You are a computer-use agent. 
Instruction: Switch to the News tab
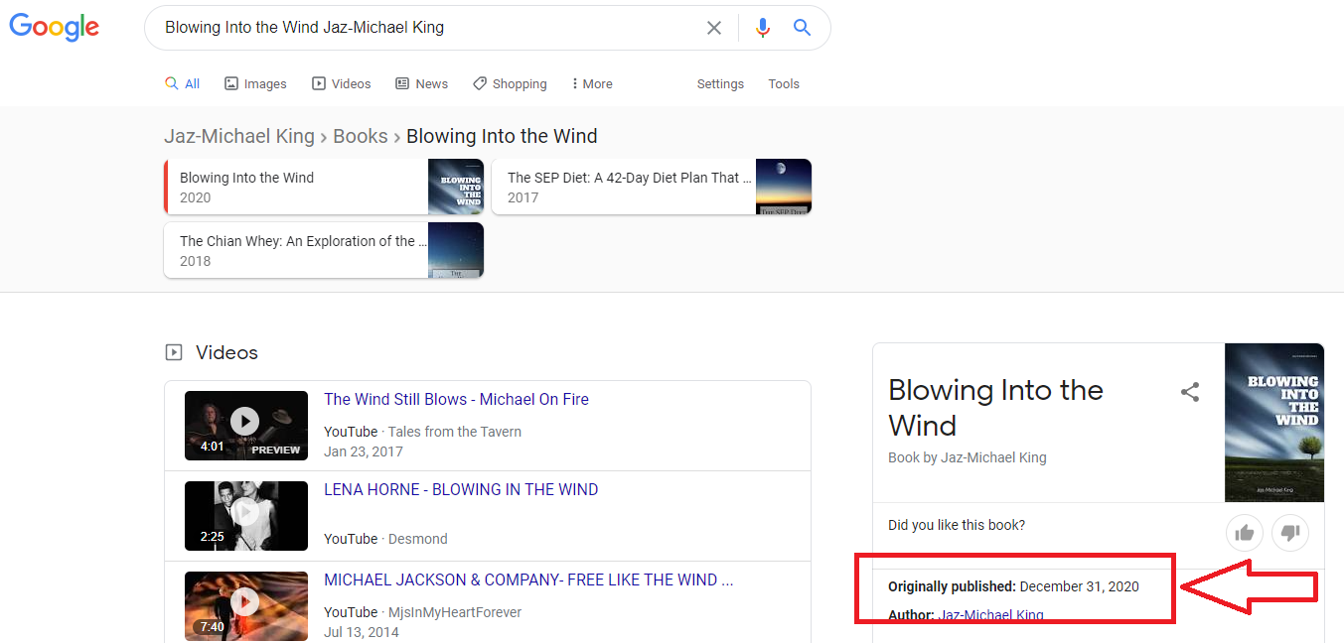click(x=422, y=84)
